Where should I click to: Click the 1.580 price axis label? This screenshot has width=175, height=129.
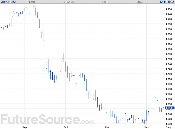coord(169,104)
